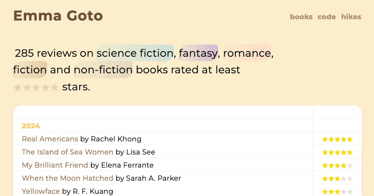Toggle the romance genre filter

(247, 53)
